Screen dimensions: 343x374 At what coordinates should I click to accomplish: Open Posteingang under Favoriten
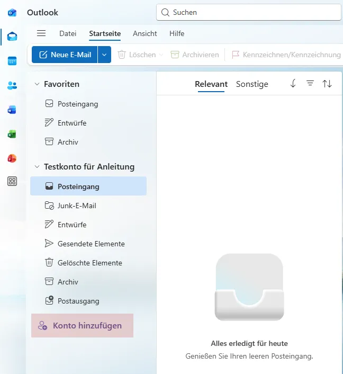click(x=88, y=104)
